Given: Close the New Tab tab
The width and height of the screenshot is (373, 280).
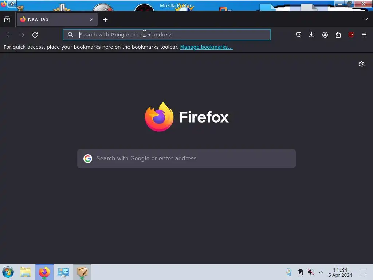Looking at the screenshot, I should [x=92, y=19].
